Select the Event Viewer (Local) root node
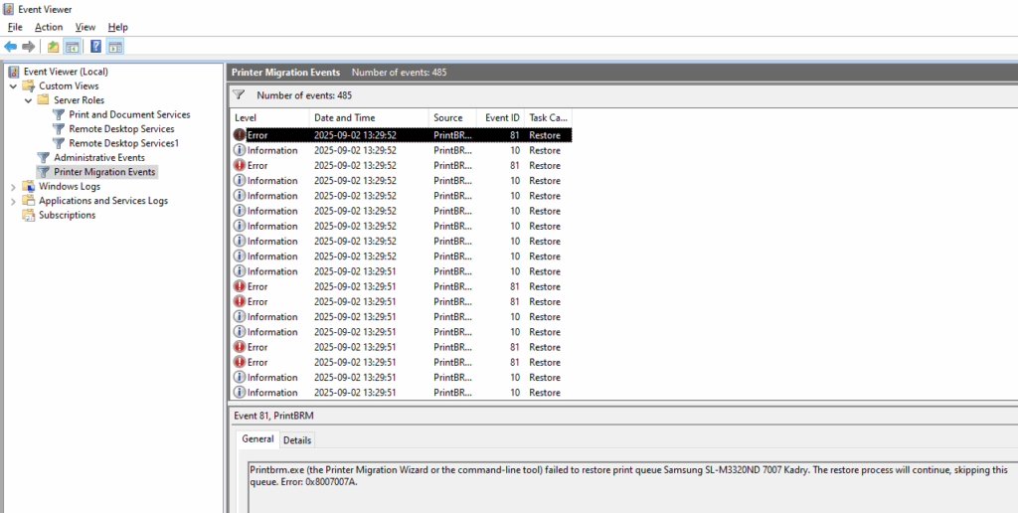The height and width of the screenshot is (513, 1018). click(x=66, y=72)
